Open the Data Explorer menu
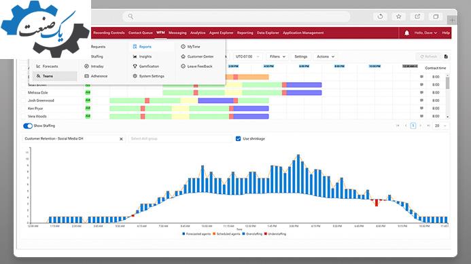 tap(268, 33)
